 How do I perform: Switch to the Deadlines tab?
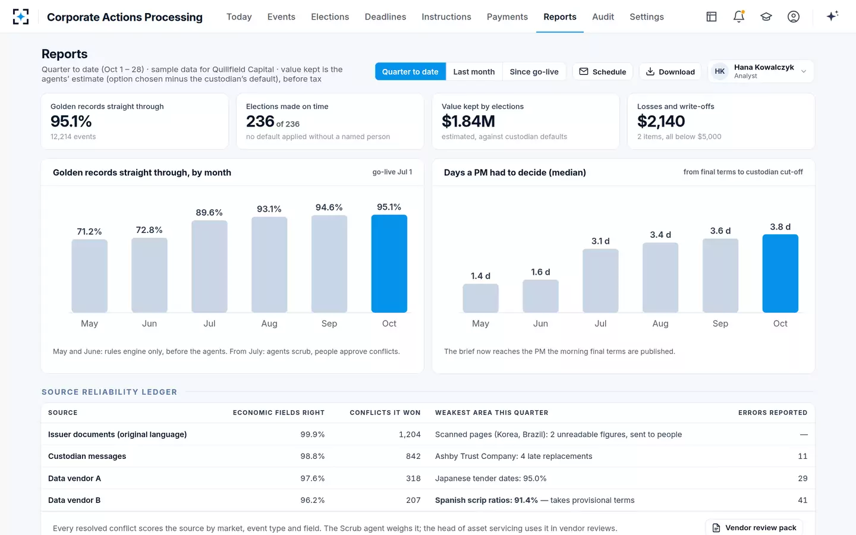tap(385, 17)
